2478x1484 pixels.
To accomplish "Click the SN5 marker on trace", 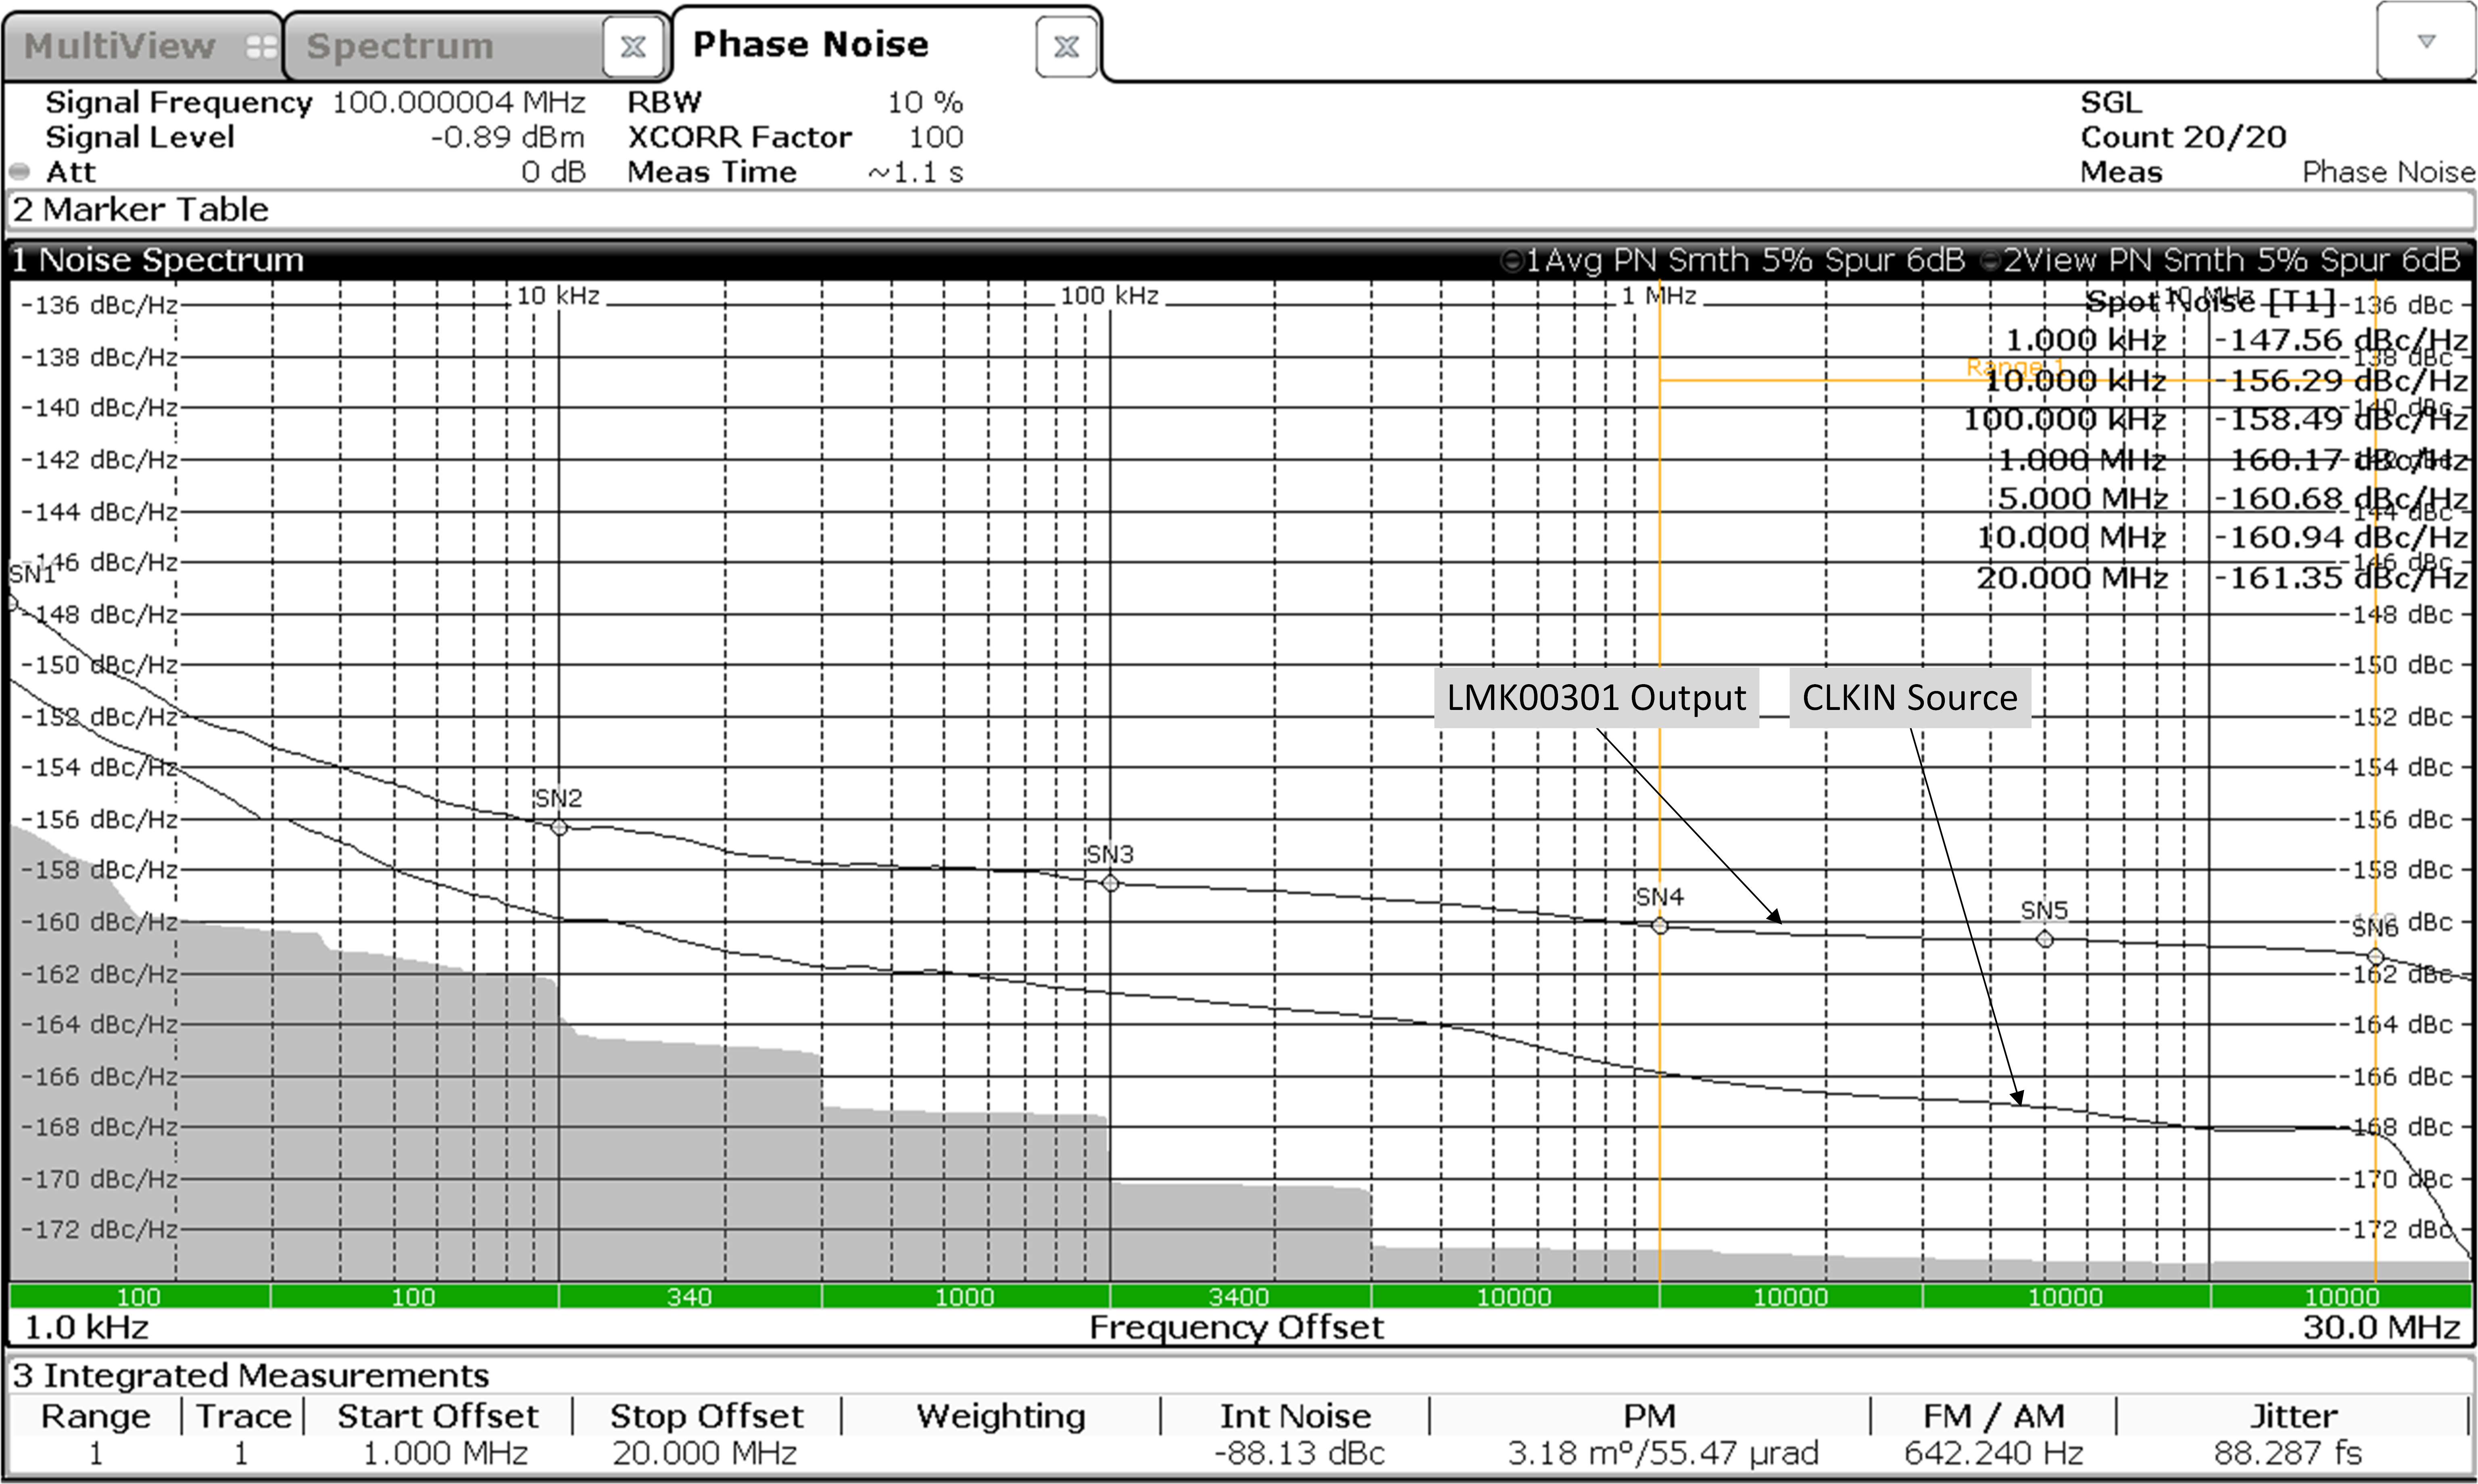I will 2045,939.
